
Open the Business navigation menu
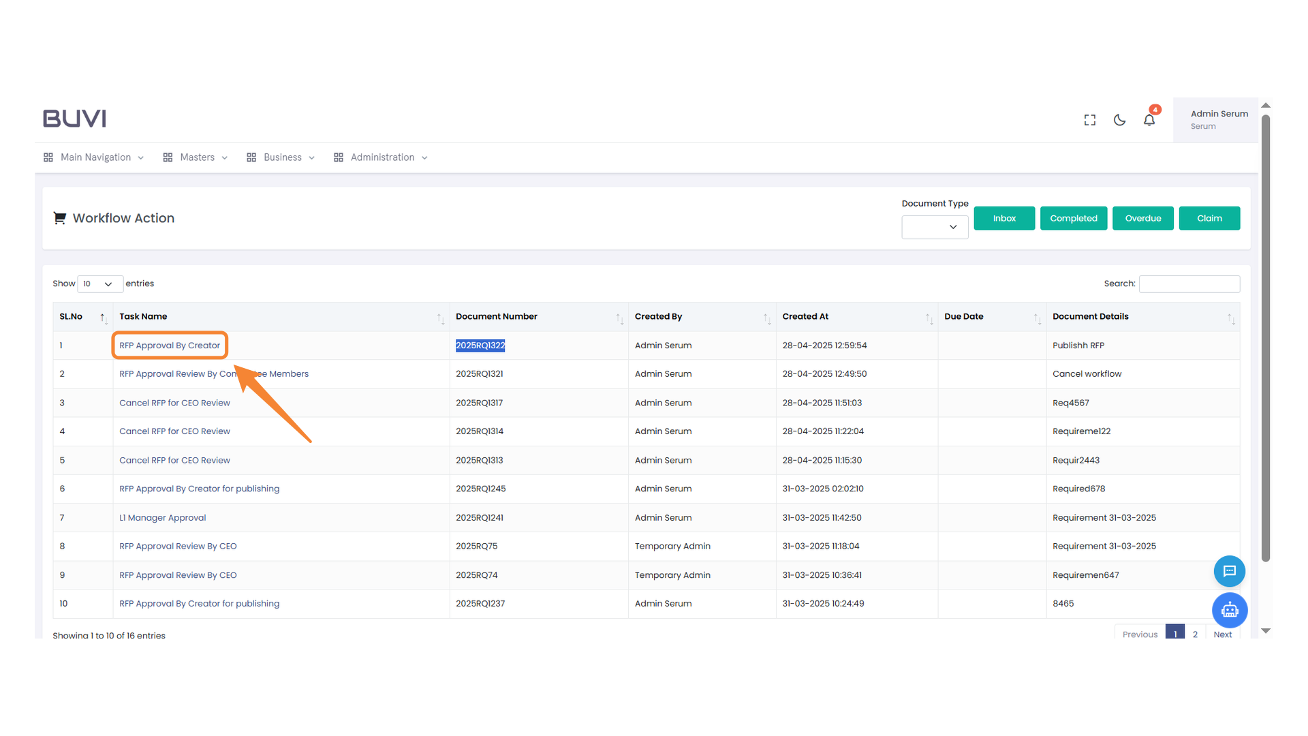tap(281, 157)
